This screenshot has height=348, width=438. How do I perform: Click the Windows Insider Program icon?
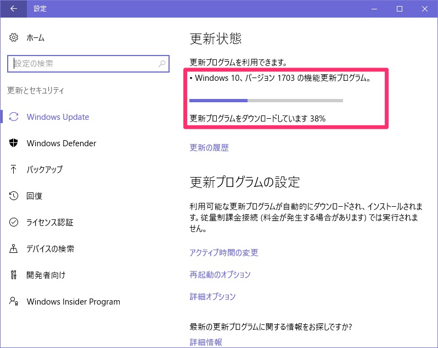(14, 301)
